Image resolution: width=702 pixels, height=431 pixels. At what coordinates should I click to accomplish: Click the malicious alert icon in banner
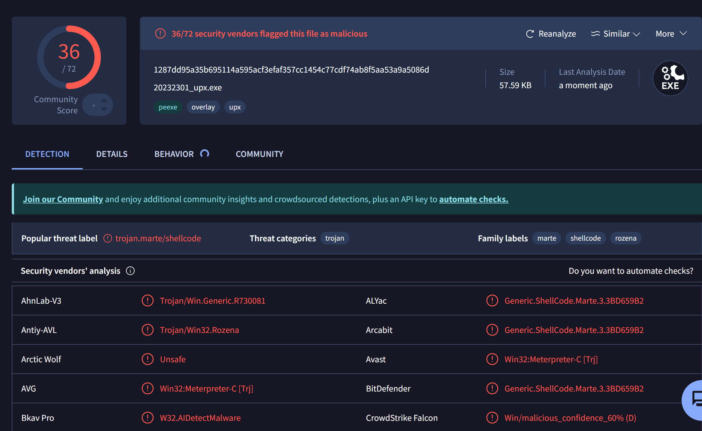point(160,33)
